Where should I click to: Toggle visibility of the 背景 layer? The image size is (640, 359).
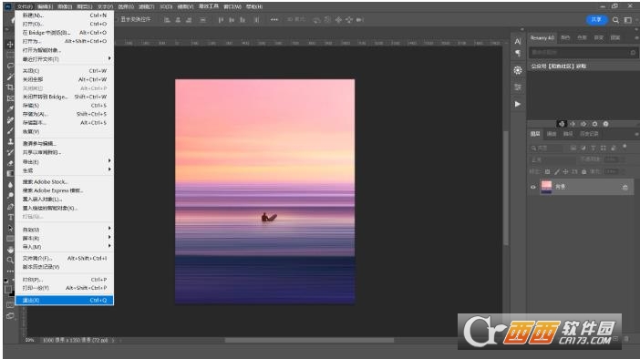[533, 187]
